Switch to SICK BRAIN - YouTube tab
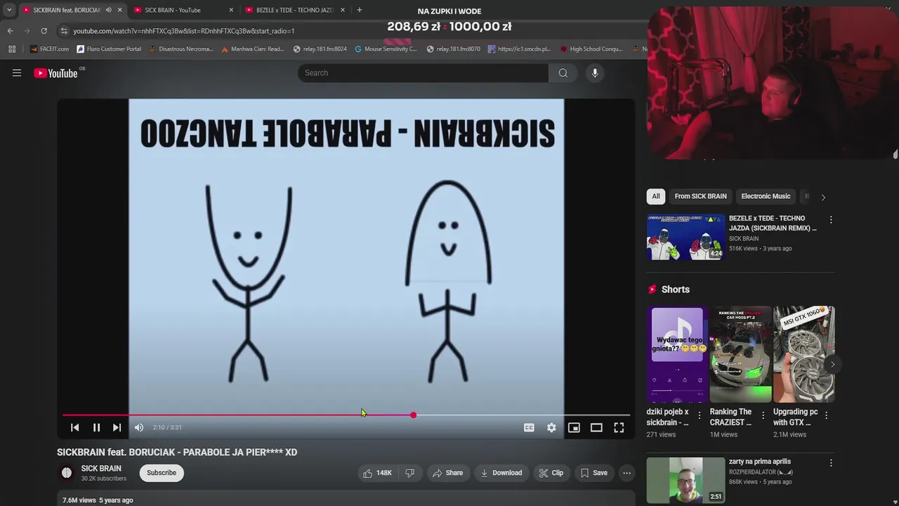Viewport: 899px width, 506px height. click(x=173, y=10)
